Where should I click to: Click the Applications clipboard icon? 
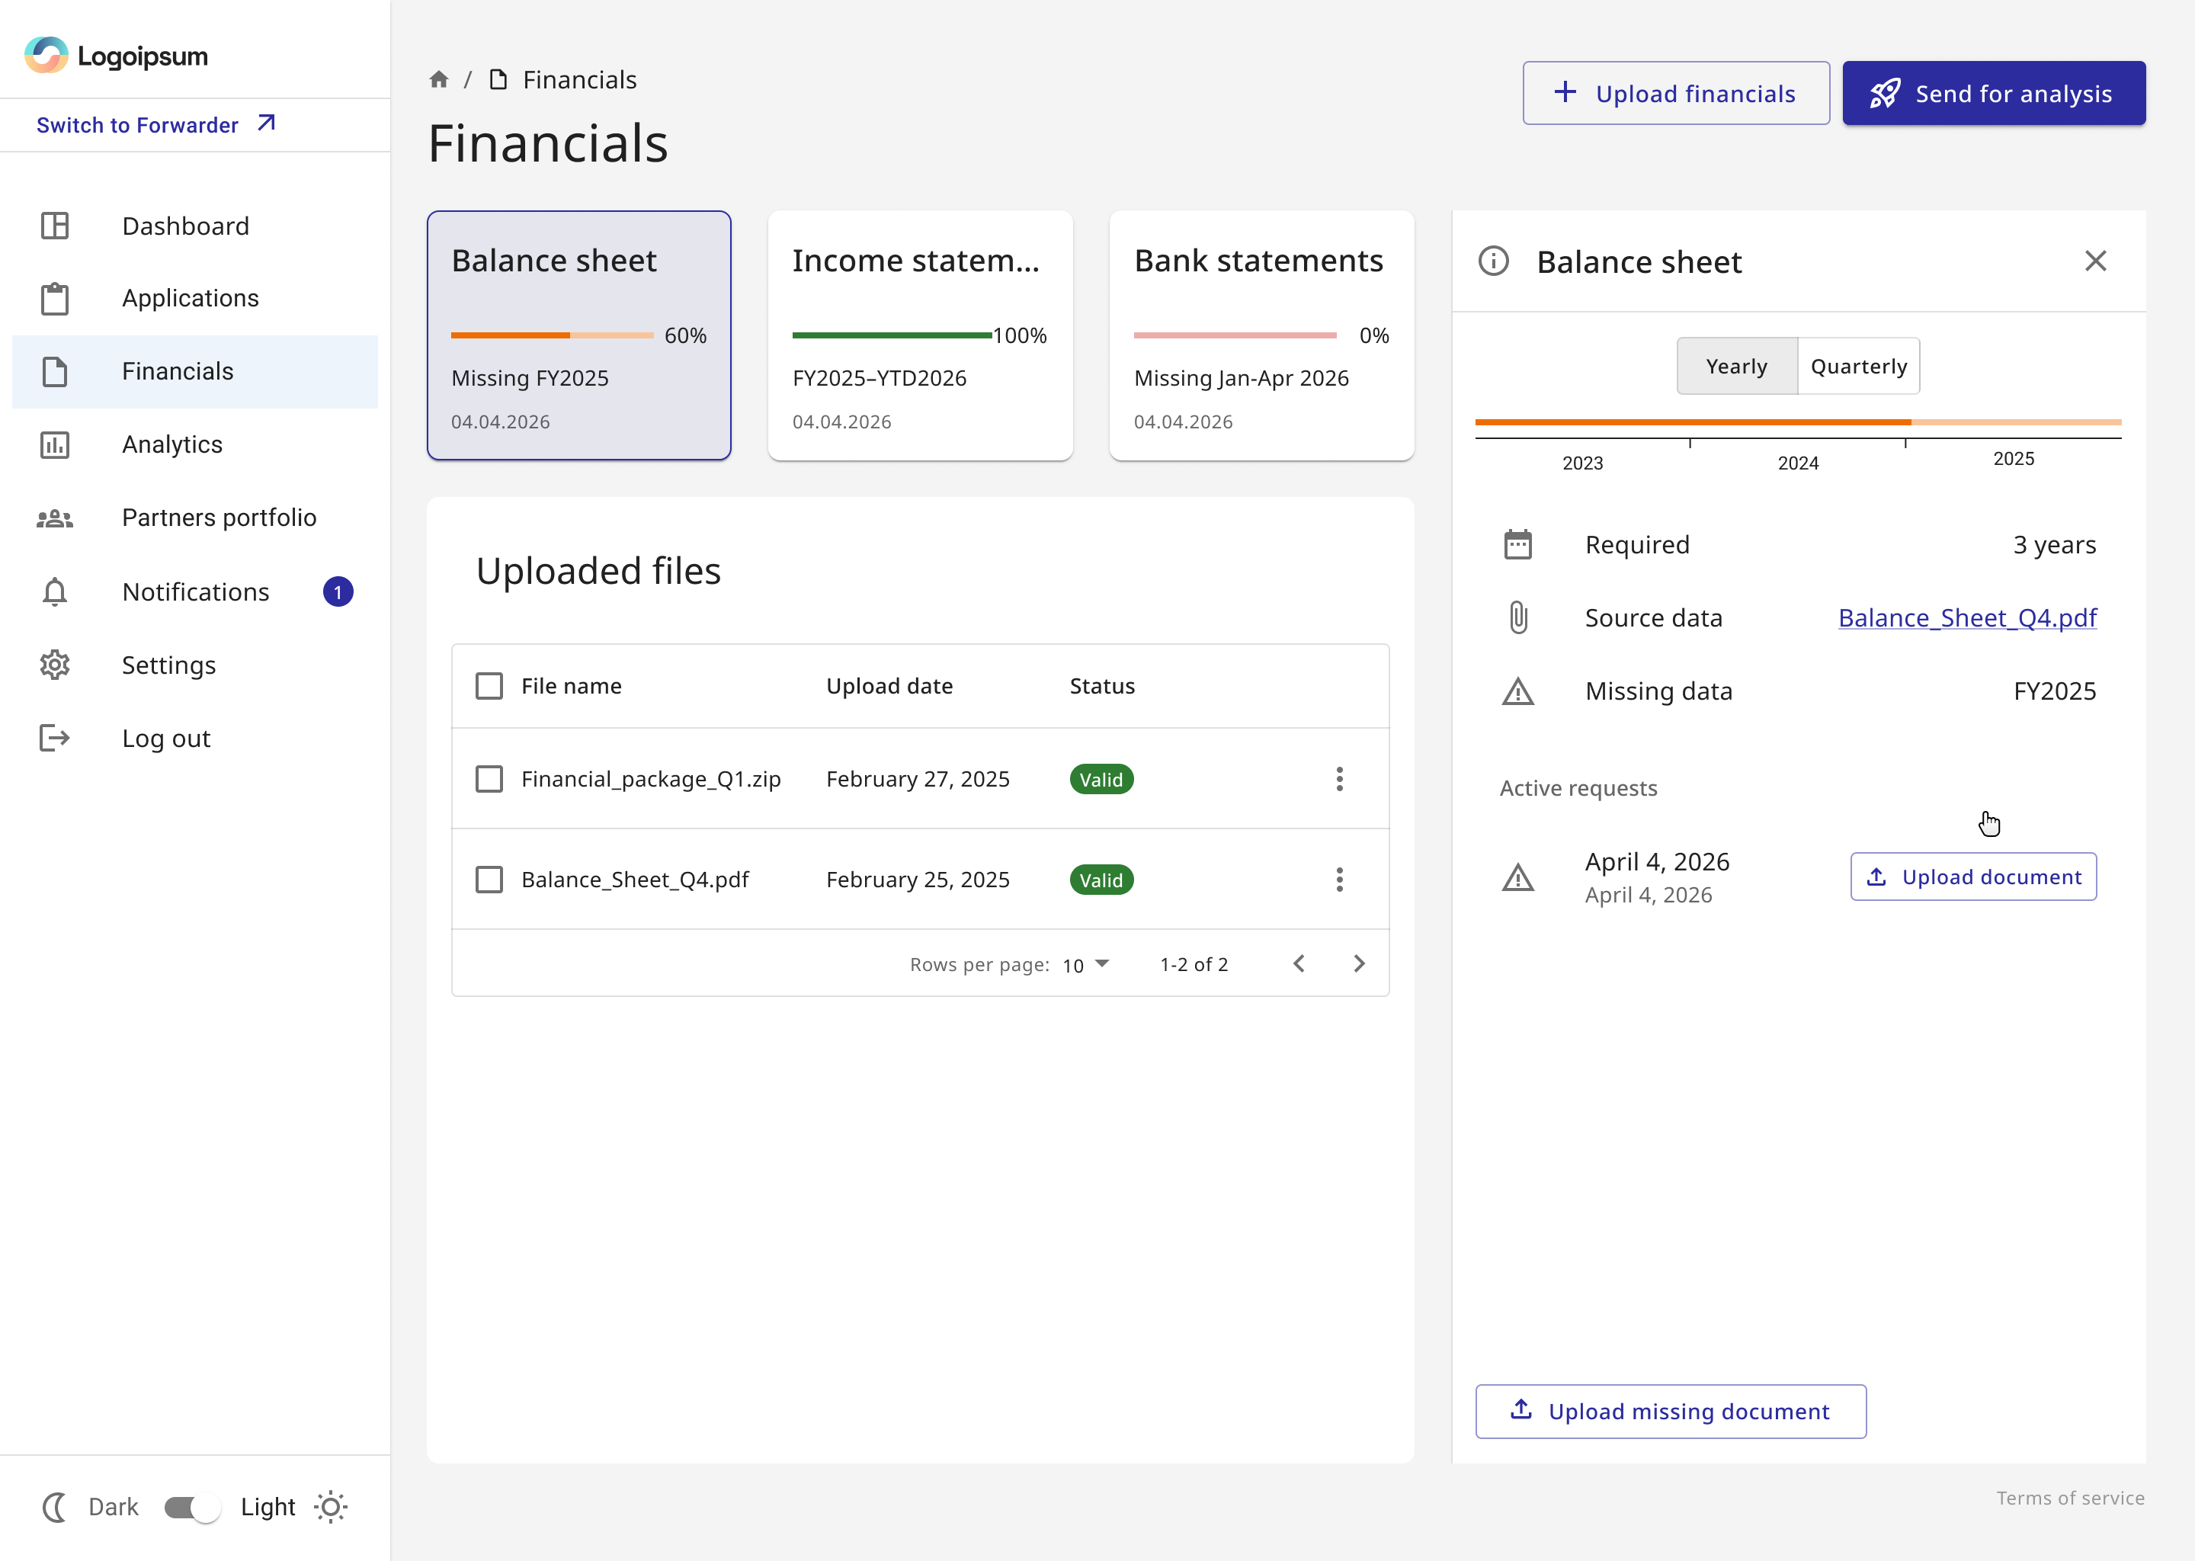point(55,298)
